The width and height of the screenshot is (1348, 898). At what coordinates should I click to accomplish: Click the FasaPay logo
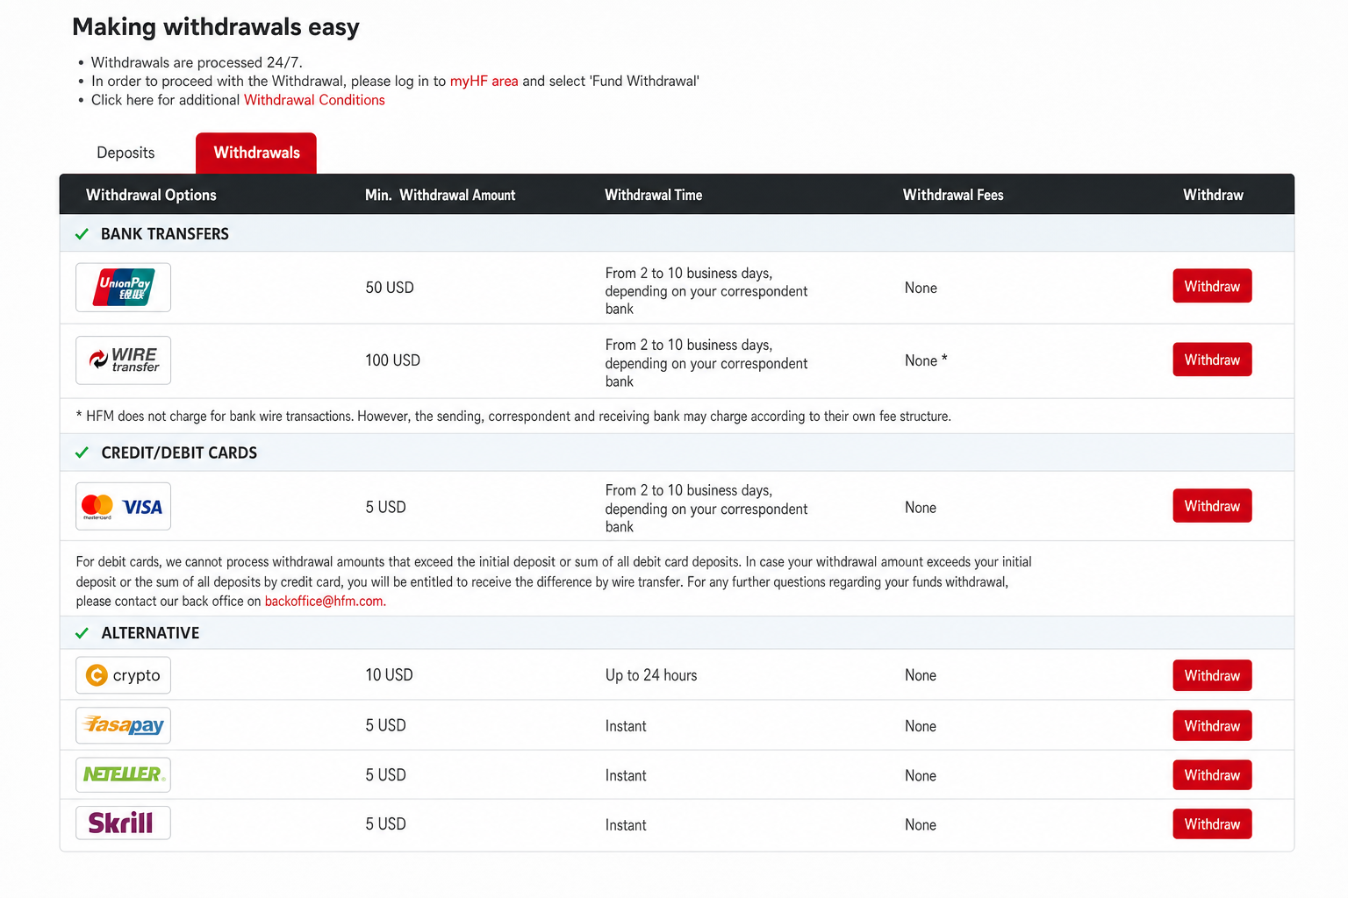tap(123, 725)
